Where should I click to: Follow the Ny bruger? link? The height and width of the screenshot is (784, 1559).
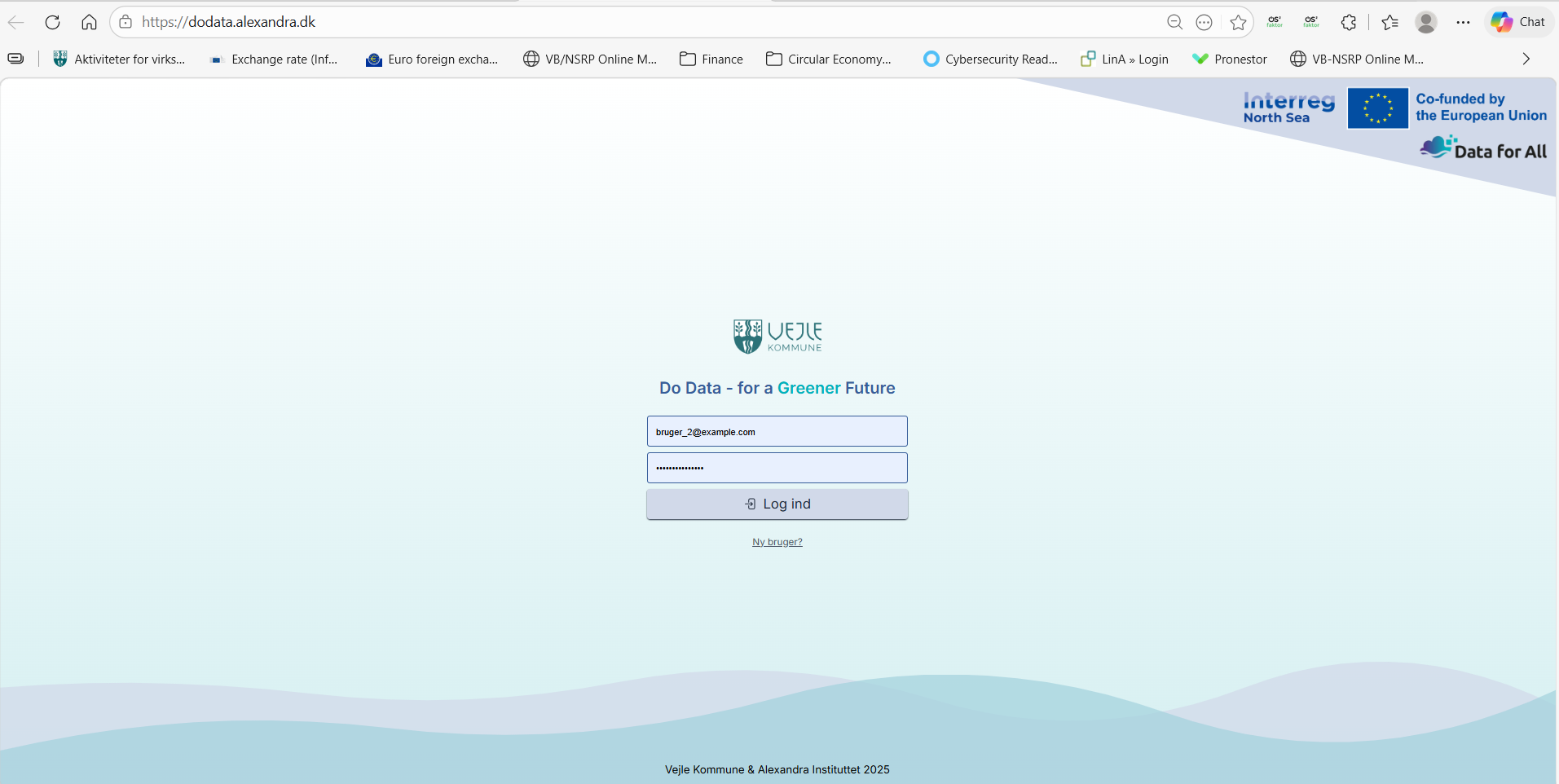tap(777, 542)
